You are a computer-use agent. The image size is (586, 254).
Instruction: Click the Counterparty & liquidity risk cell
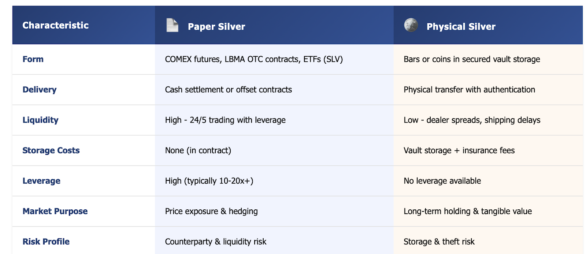[274, 240]
